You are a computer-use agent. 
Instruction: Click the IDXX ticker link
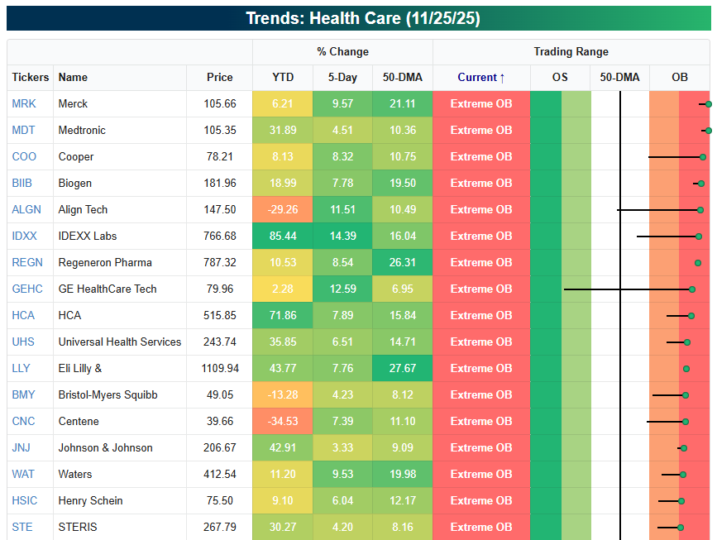(24, 236)
